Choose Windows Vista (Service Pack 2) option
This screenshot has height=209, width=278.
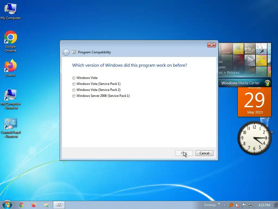click(x=74, y=90)
